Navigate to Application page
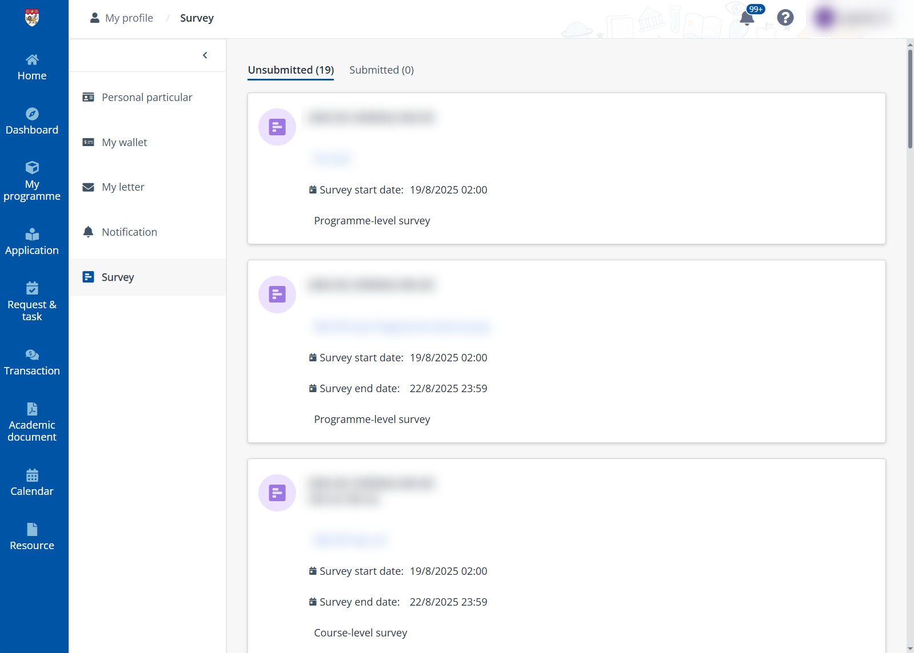Image resolution: width=914 pixels, height=653 pixels. coord(32,243)
